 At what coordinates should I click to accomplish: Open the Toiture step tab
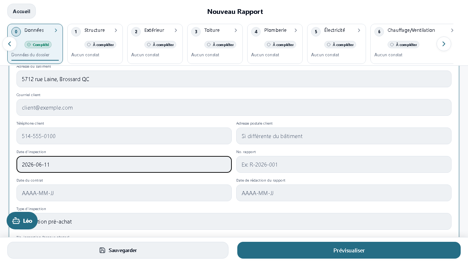coord(215,44)
